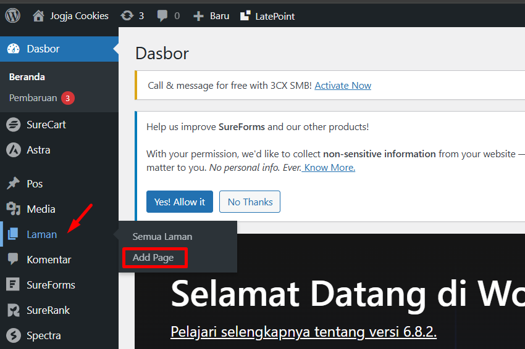Open the Media menu label
The width and height of the screenshot is (525, 349).
(41, 209)
